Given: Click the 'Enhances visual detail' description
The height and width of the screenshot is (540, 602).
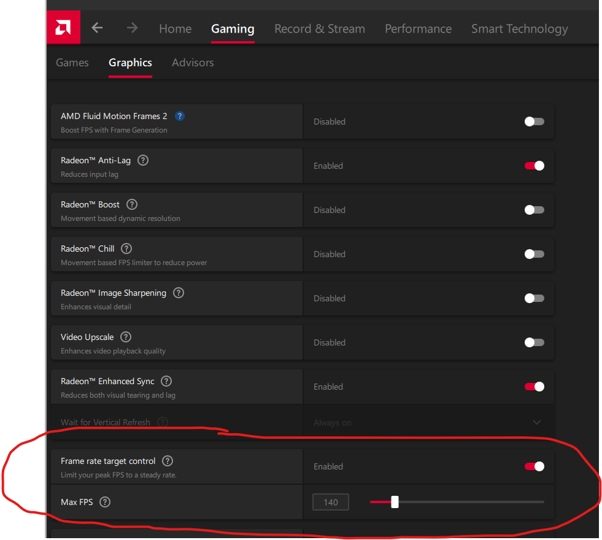Looking at the screenshot, I should [96, 307].
